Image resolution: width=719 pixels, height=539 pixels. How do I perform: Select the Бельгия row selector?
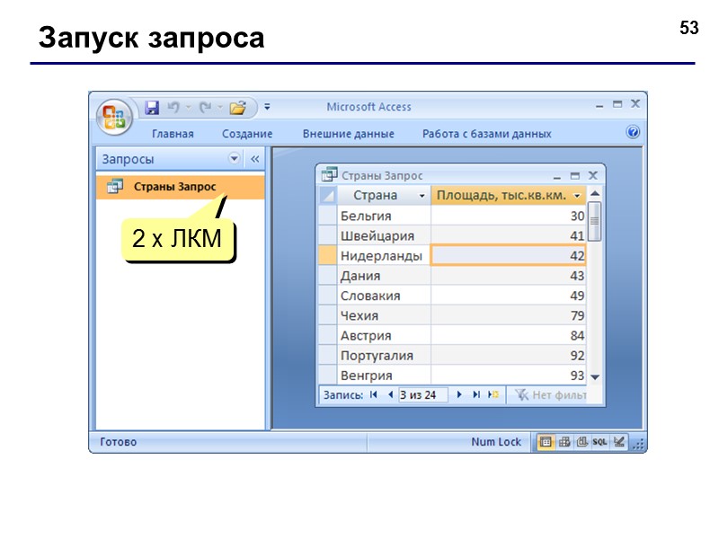(x=328, y=216)
